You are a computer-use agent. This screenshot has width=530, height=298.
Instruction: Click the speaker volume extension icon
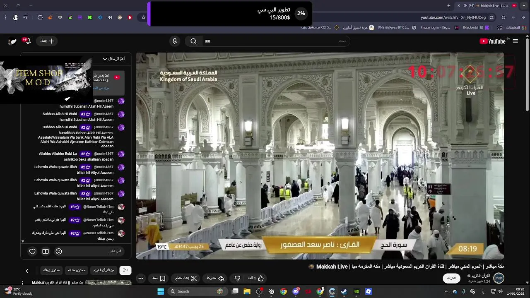pos(110,17)
